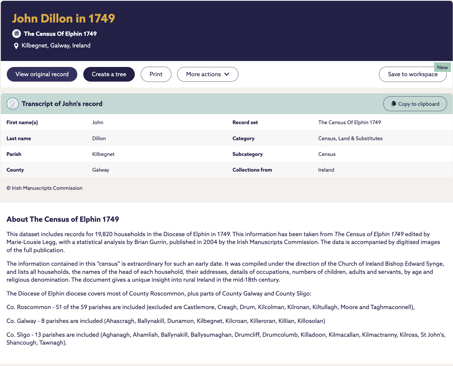Click the Dillon last name value
The height and width of the screenshot is (366, 453).
click(x=99, y=138)
